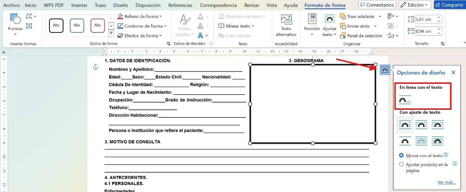The height and width of the screenshot is (192, 466).
Task: Switch to the Vista tab
Action: click(x=272, y=5)
